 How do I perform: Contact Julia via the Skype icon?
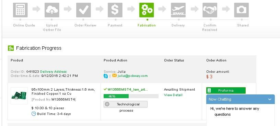106,76
